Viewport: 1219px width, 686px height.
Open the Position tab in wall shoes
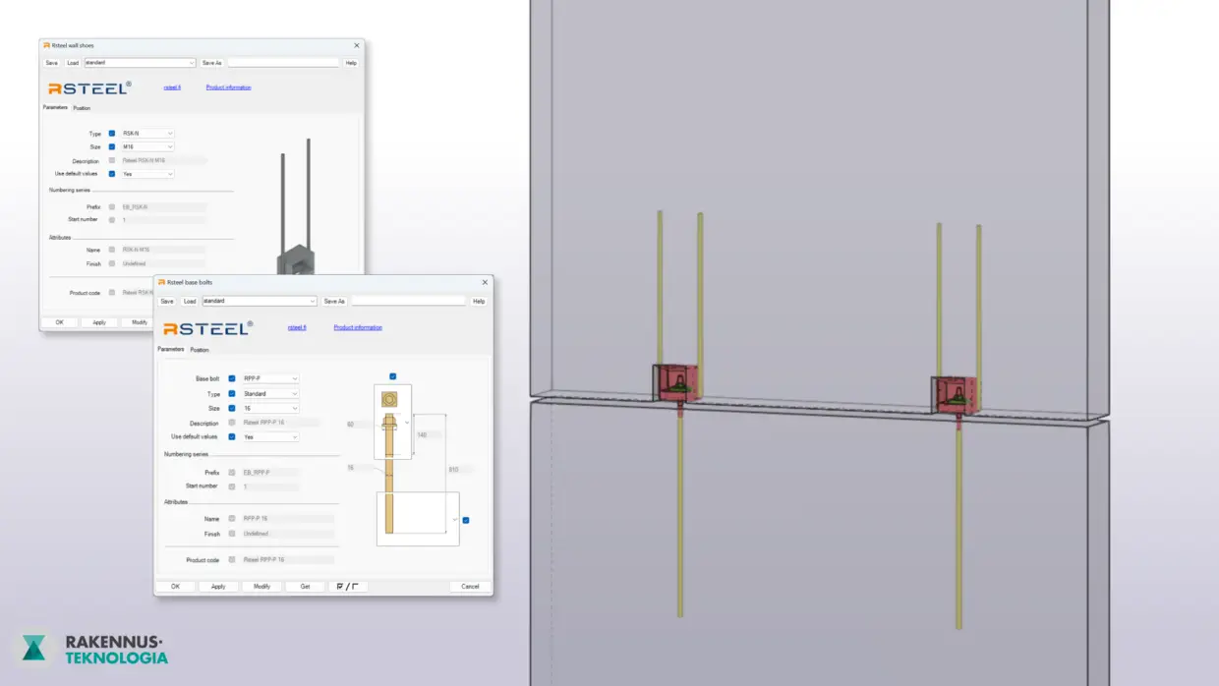(x=82, y=108)
